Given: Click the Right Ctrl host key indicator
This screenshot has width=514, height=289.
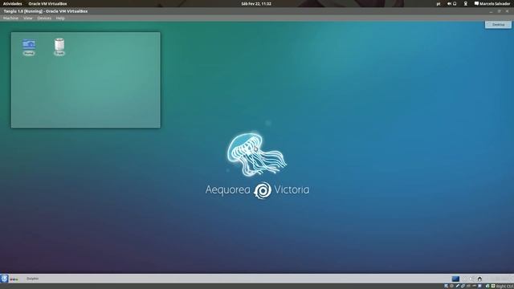Looking at the screenshot, I should pyautogui.click(x=505, y=286).
